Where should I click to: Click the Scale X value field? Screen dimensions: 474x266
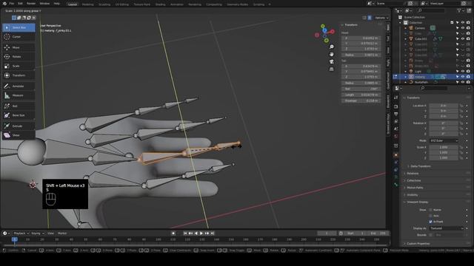(x=444, y=148)
